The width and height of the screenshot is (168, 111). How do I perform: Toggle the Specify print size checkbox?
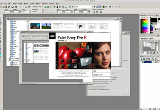click(43, 10)
